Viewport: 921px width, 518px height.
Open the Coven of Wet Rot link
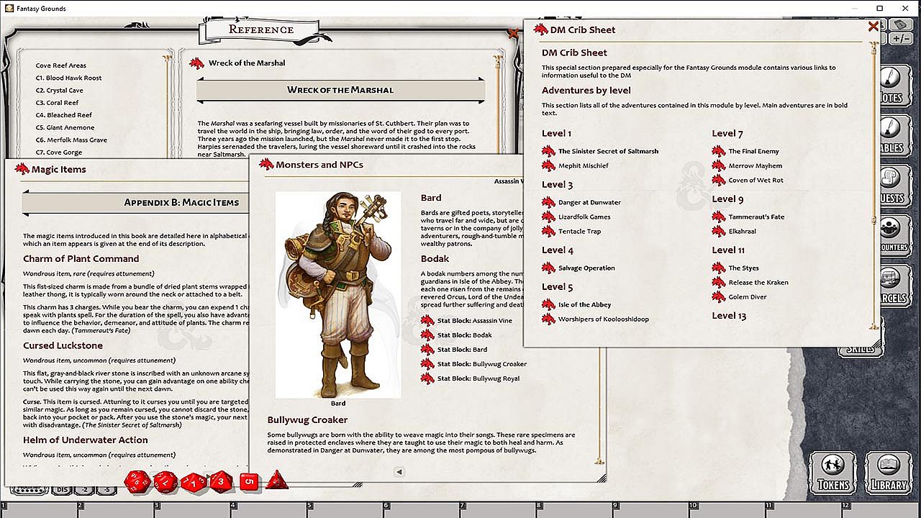756,180
